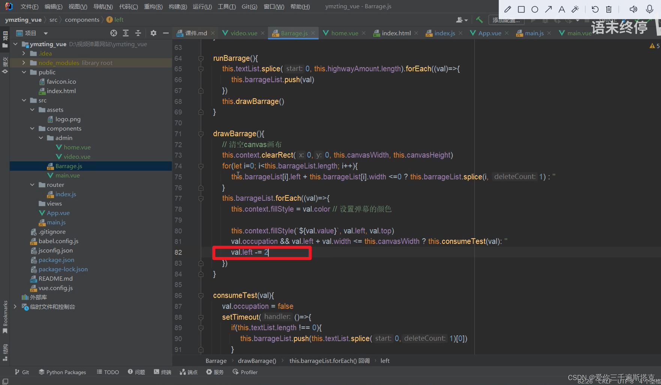Close the home.vue tab
Screen dimensions: 661x385
pos(364,33)
